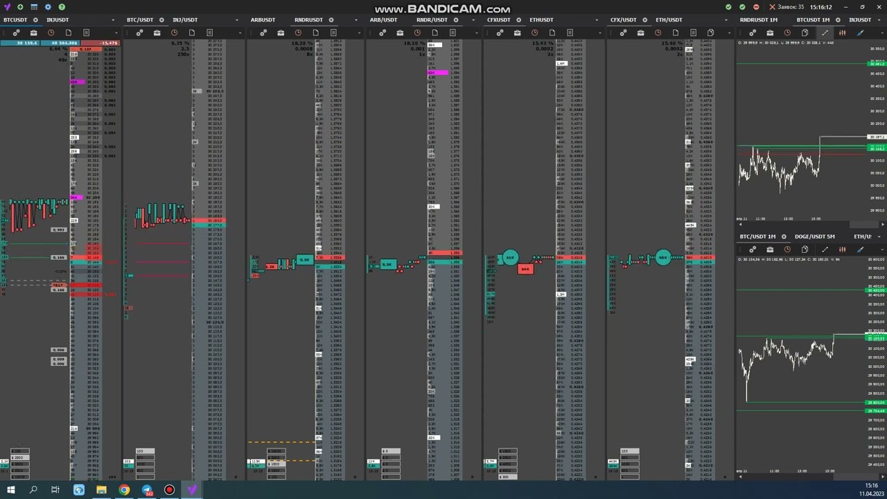The width and height of the screenshot is (887, 499).
Task: Expand tab list dropdown in first panel
Action: [x=114, y=20]
